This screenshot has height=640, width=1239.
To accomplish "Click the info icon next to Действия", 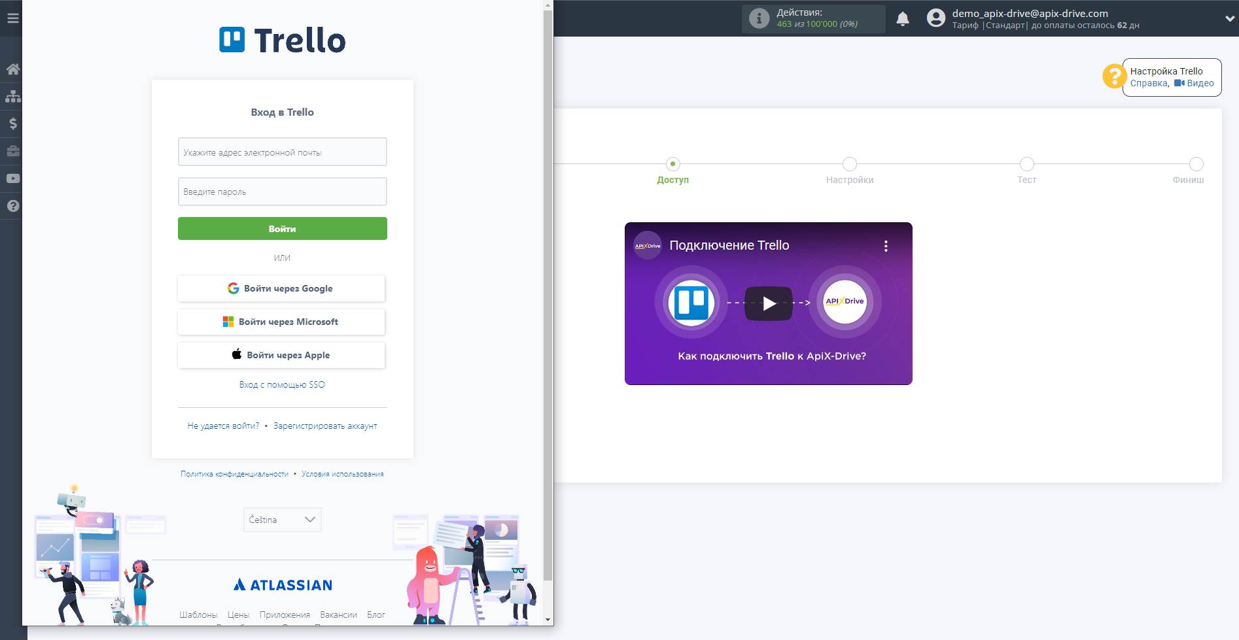I will click(x=759, y=18).
